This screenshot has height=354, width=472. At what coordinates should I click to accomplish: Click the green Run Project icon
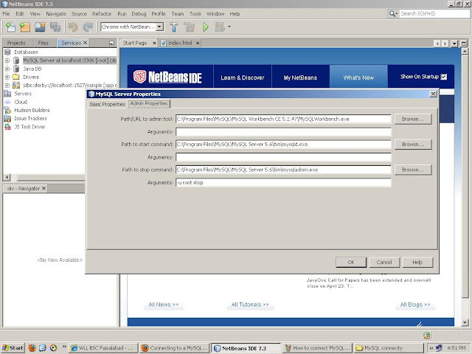click(206, 27)
